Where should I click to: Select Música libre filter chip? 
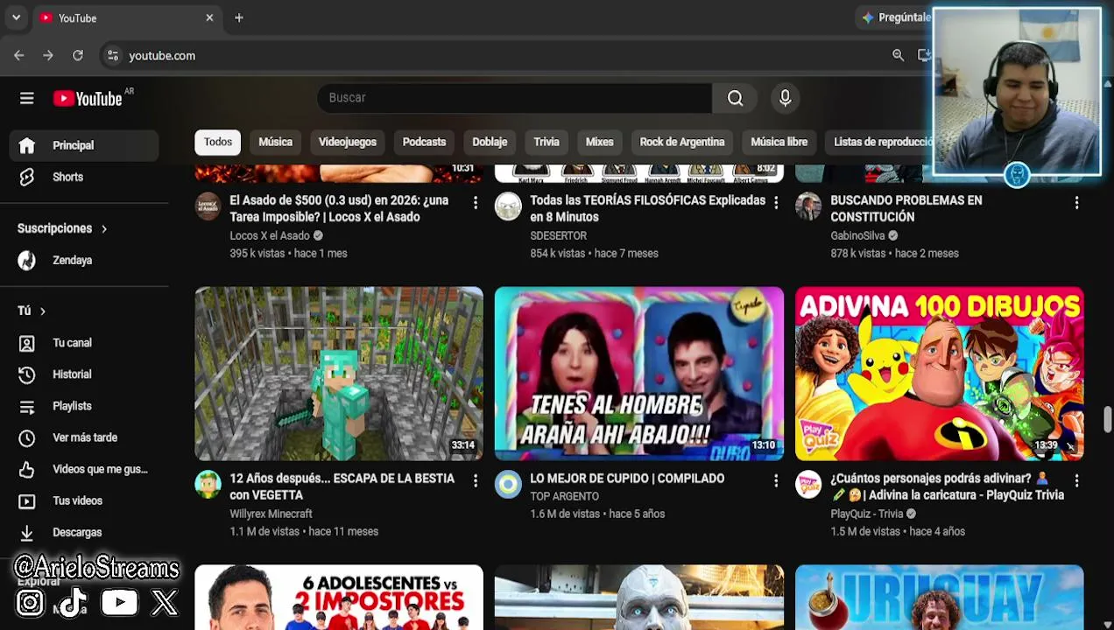tap(779, 142)
